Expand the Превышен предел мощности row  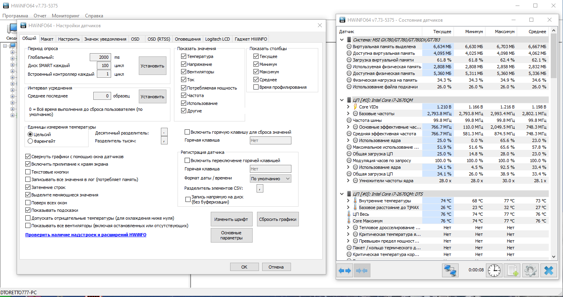[x=348, y=241]
